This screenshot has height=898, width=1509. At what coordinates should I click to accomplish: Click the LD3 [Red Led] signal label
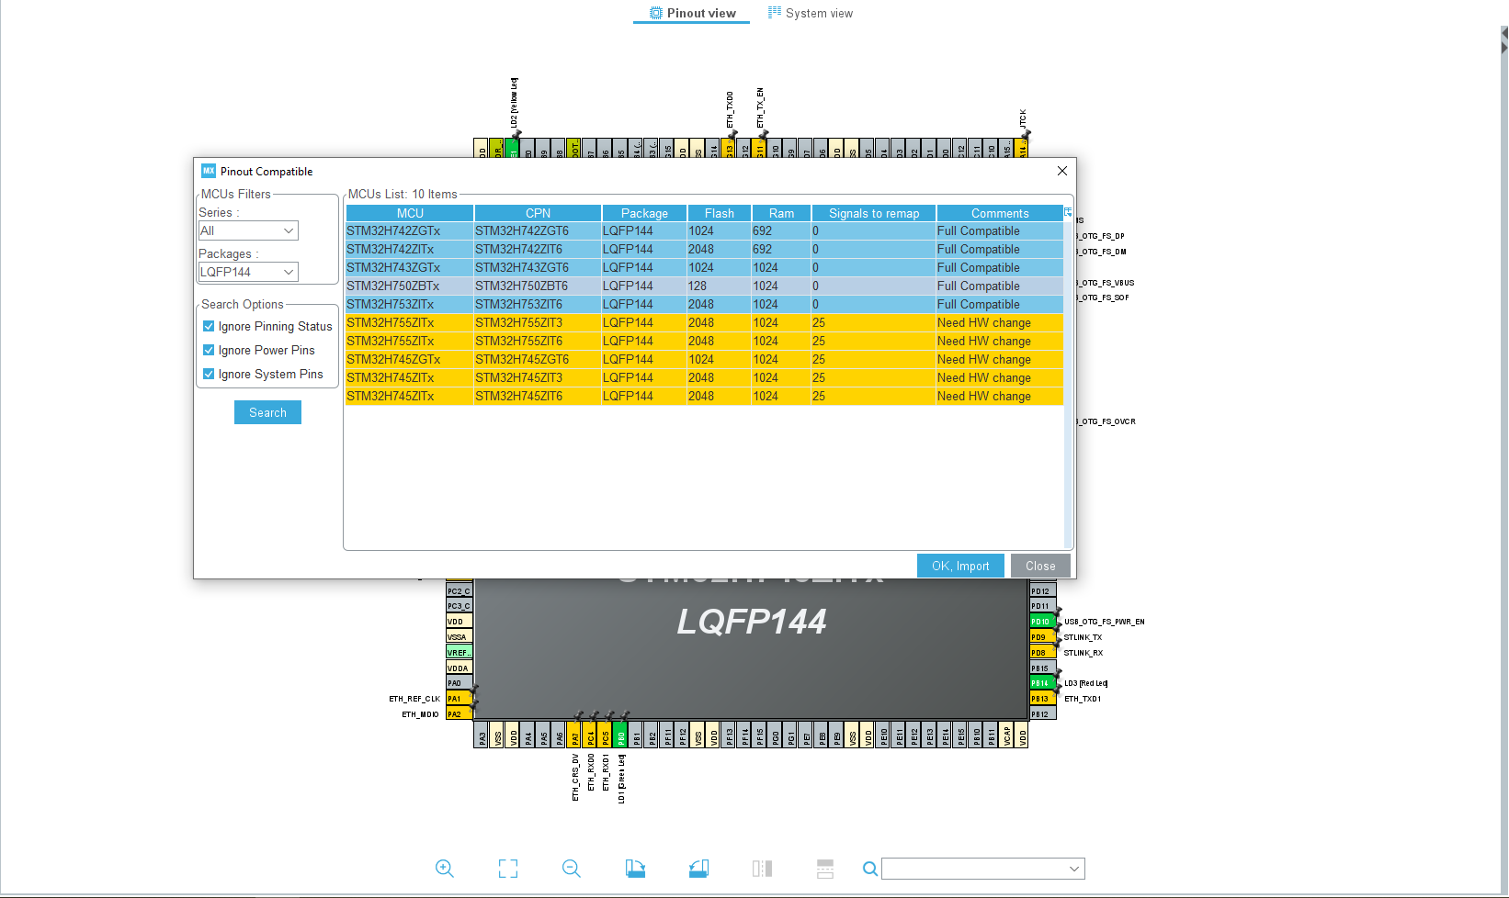point(1086,683)
